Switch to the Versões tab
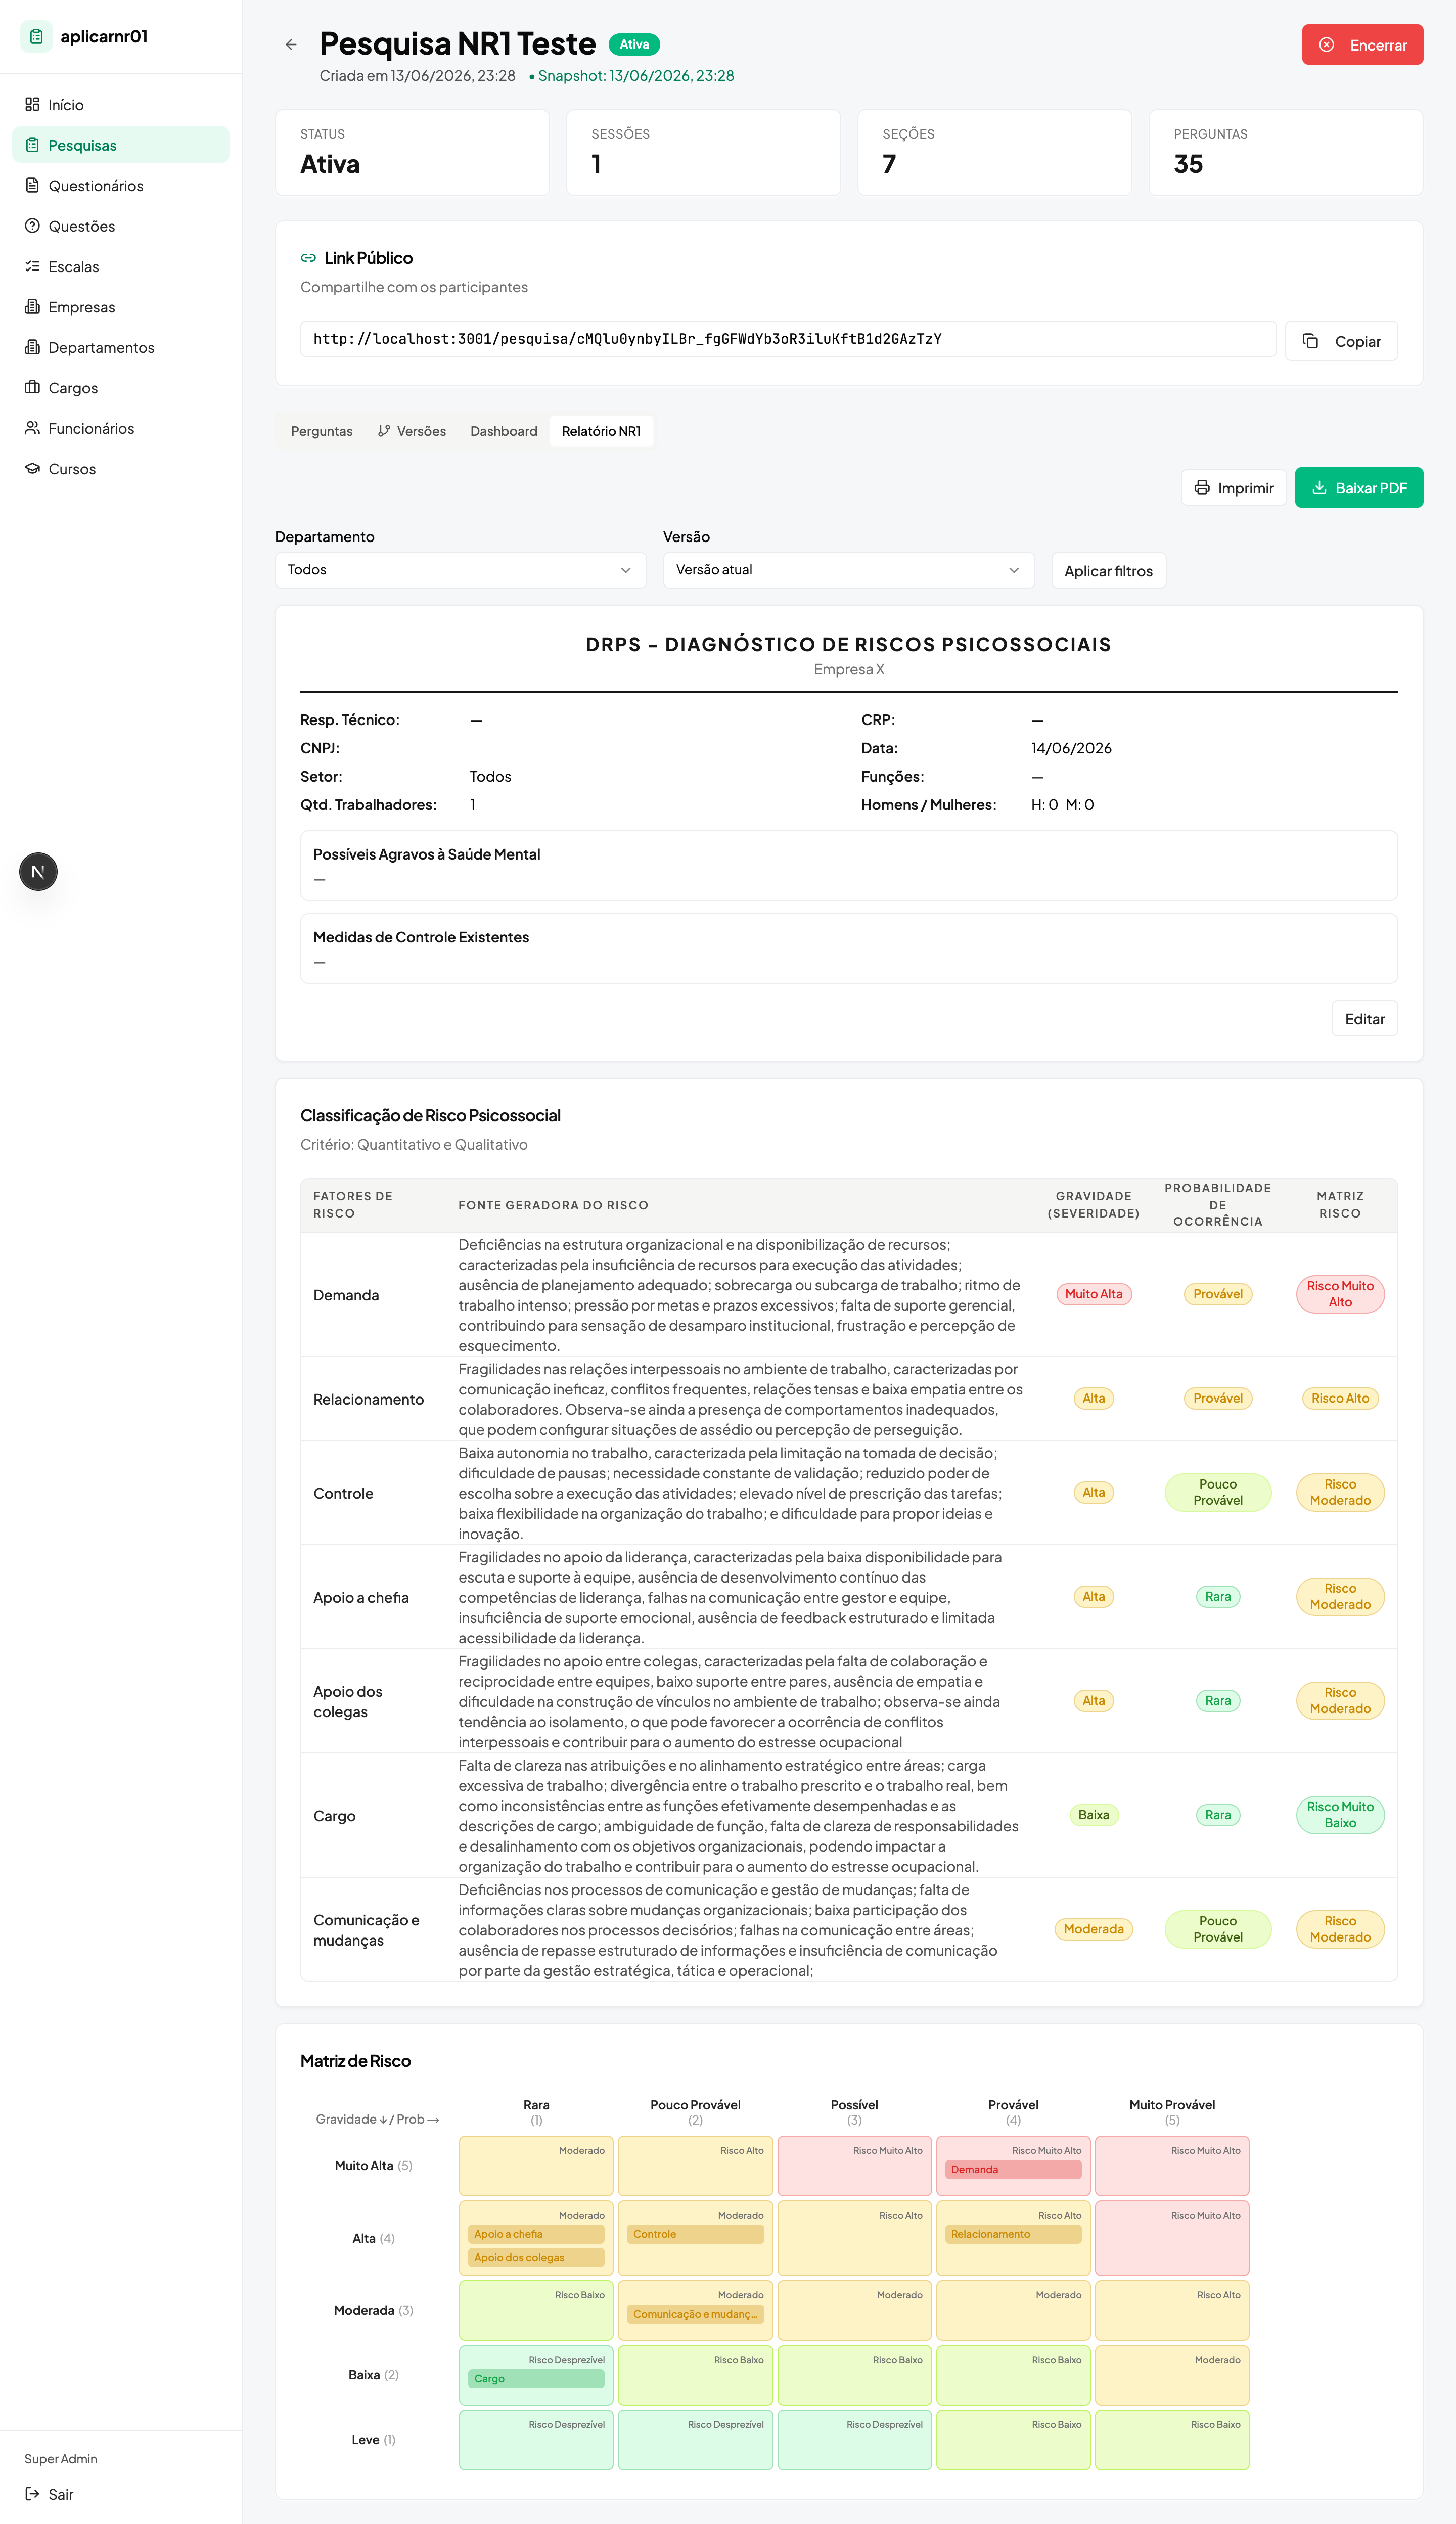1456x2524 pixels. click(412, 431)
